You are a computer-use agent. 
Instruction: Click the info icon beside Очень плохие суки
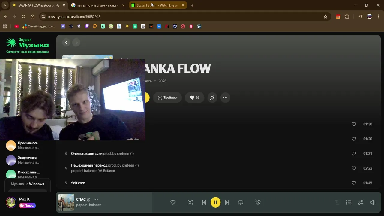point(132,154)
